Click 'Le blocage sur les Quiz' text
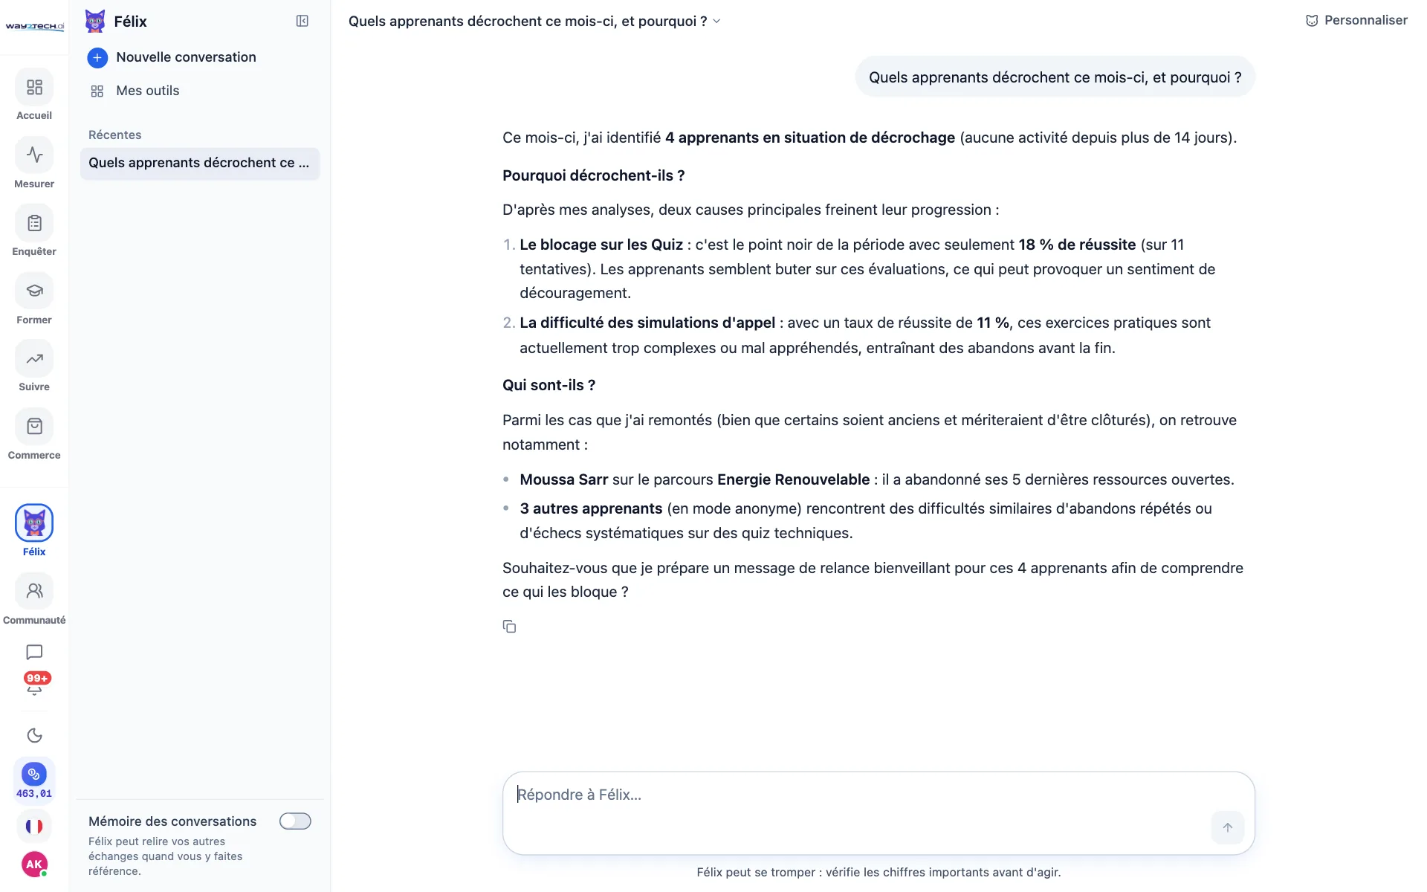Screen dimensions: 1427x892 601,245
